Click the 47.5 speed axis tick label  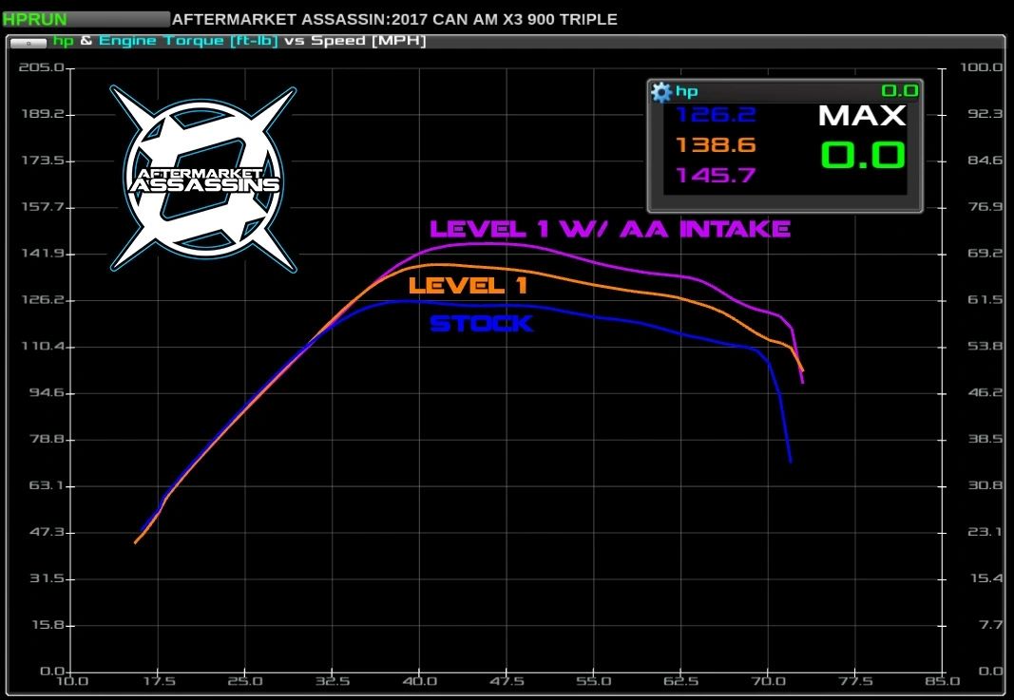click(507, 681)
